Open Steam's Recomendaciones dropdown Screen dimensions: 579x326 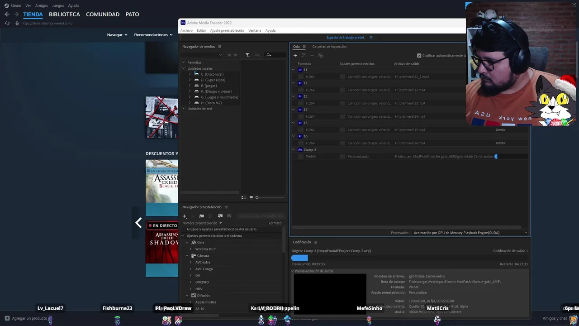[x=153, y=35]
